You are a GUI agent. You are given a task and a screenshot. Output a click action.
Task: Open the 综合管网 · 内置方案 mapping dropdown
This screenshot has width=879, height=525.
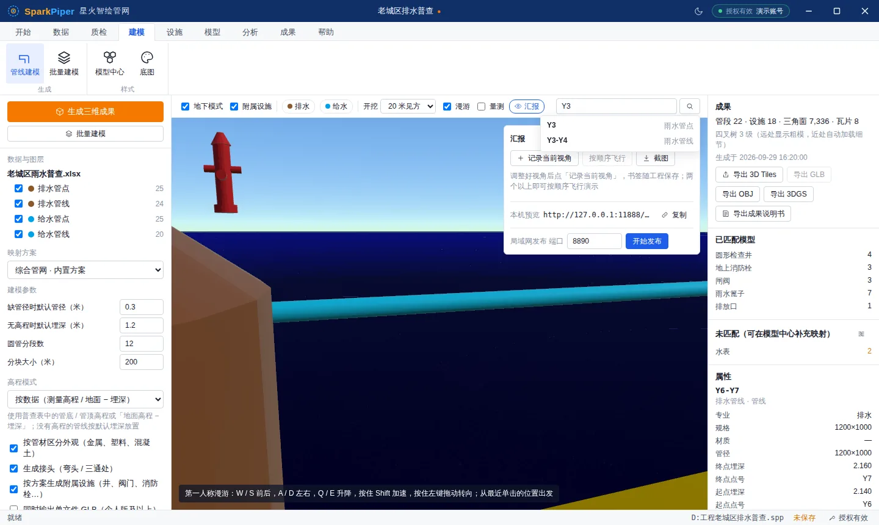click(85, 270)
